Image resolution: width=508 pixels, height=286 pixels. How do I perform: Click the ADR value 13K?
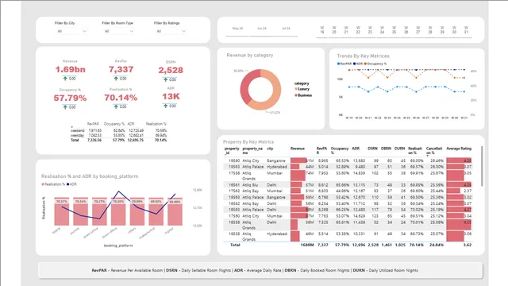171,97
